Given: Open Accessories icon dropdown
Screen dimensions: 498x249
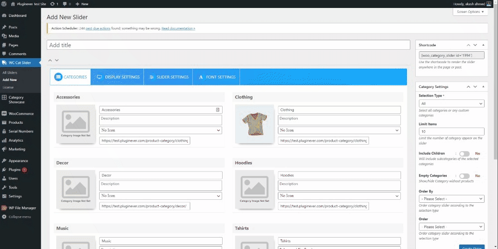Looking at the screenshot, I should click(160, 130).
